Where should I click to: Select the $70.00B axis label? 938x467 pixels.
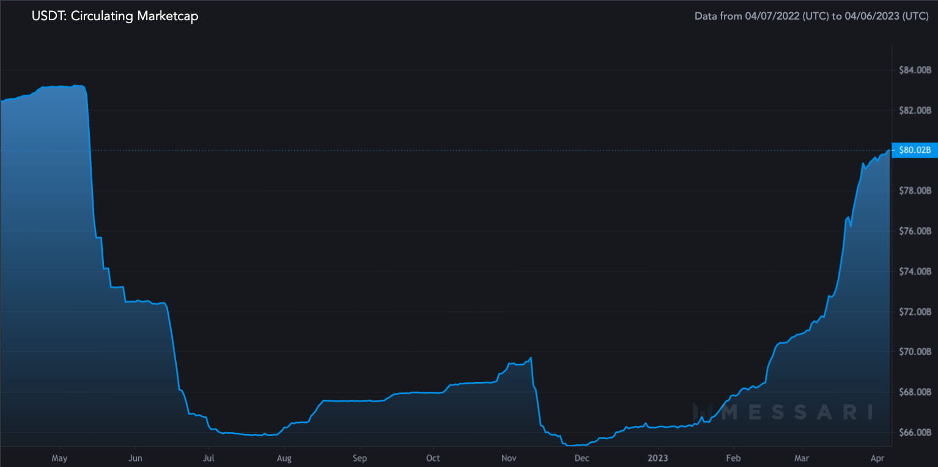915,351
